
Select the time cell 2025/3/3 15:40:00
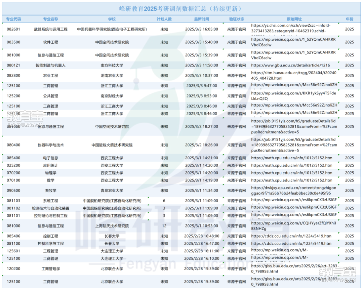pos(201,42)
